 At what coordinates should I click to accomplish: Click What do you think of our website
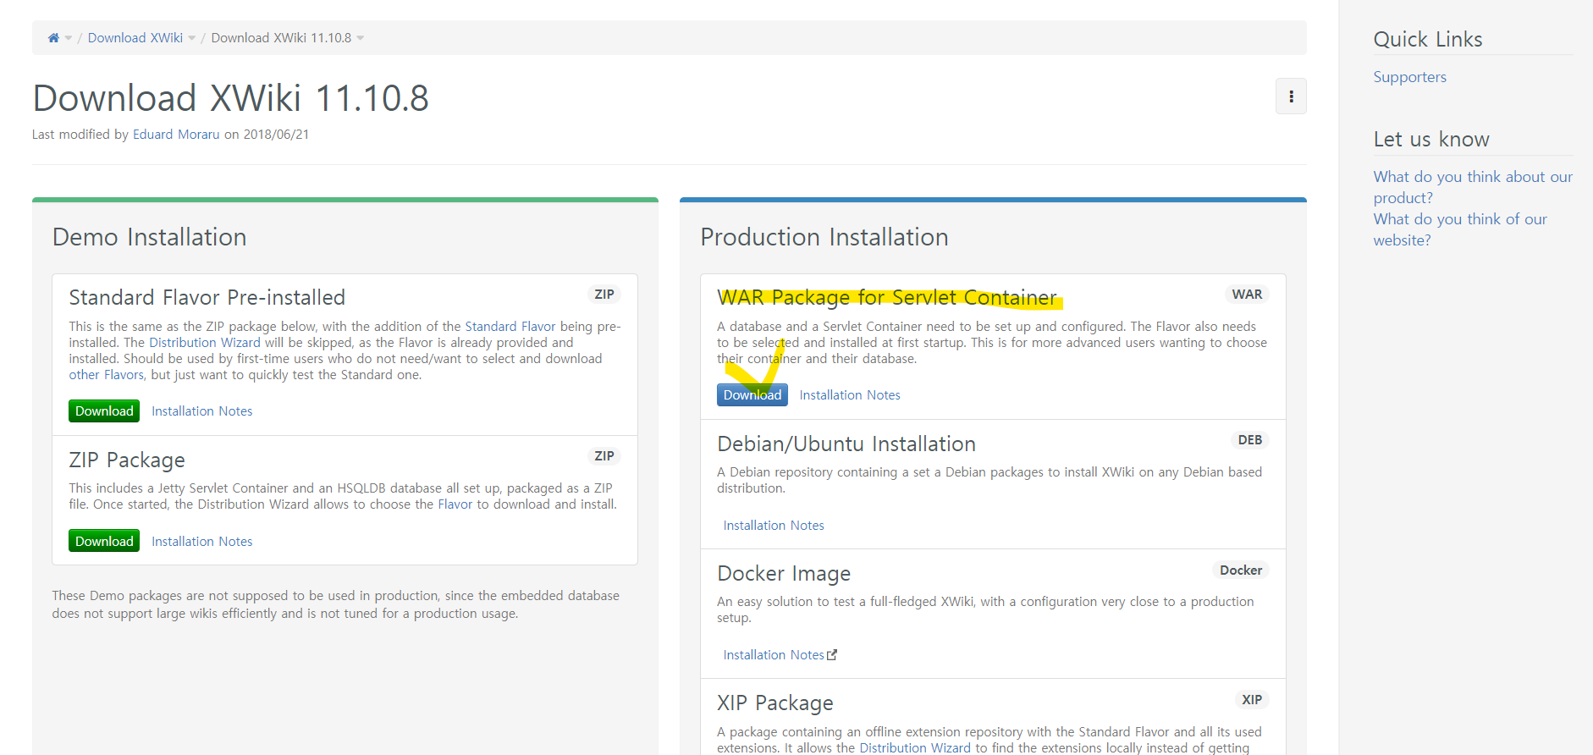1460,229
